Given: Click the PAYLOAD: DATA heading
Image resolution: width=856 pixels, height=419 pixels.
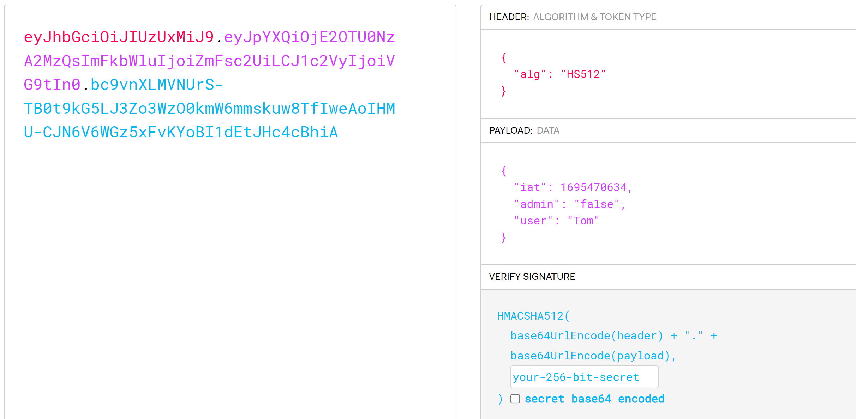Looking at the screenshot, I should coord(524,130).
